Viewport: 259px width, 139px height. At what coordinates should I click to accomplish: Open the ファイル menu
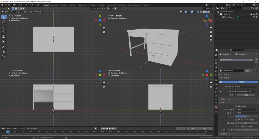point(8,5)
